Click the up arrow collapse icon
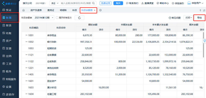The height and width of the screenshot is (98, 206). point(200,10)
